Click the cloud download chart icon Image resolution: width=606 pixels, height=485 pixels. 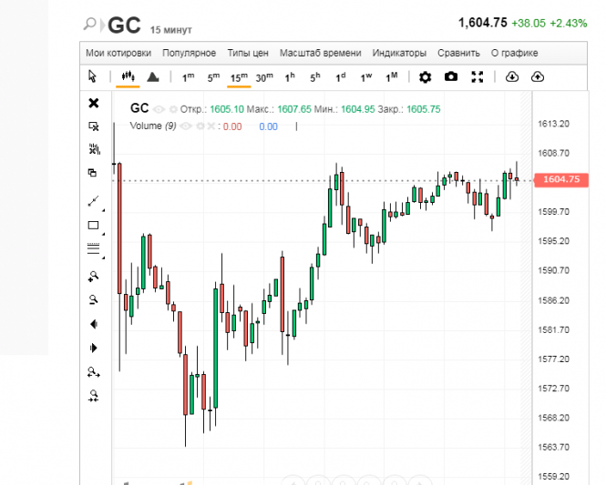pyautogui.click(x=511, y=77)
